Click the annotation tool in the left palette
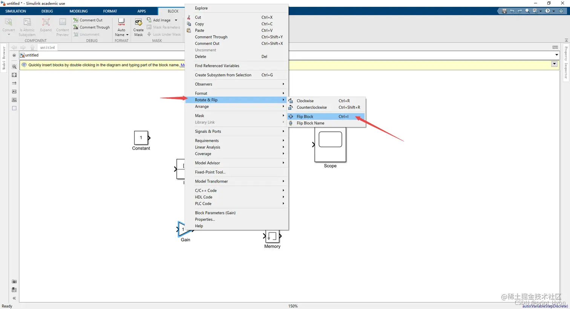Image resolution: width=570 pixels, height=309 pixels. click(14, 92)
